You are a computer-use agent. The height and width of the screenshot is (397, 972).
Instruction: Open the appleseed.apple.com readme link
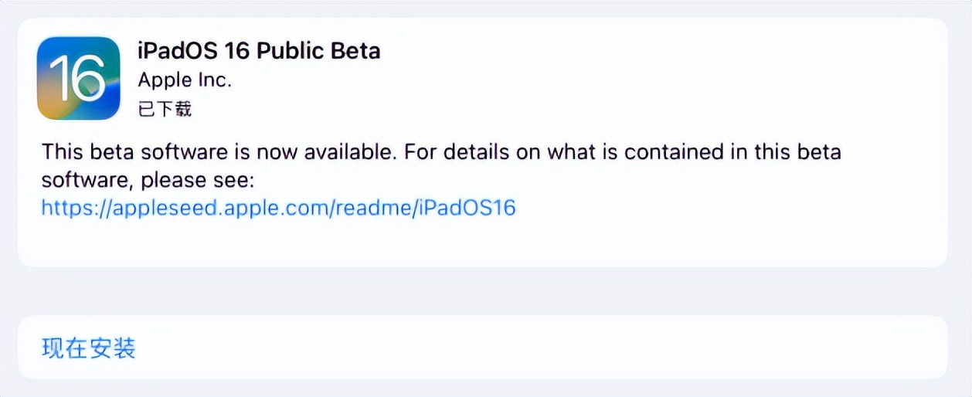click(x=278, y=207)
